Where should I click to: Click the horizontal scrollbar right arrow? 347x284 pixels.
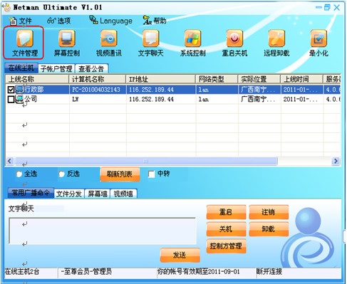point(336,161)
